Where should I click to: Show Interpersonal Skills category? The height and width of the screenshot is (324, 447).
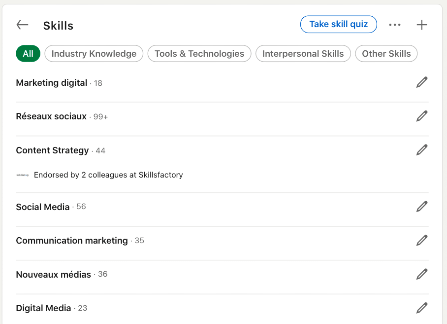click(303, 54)
